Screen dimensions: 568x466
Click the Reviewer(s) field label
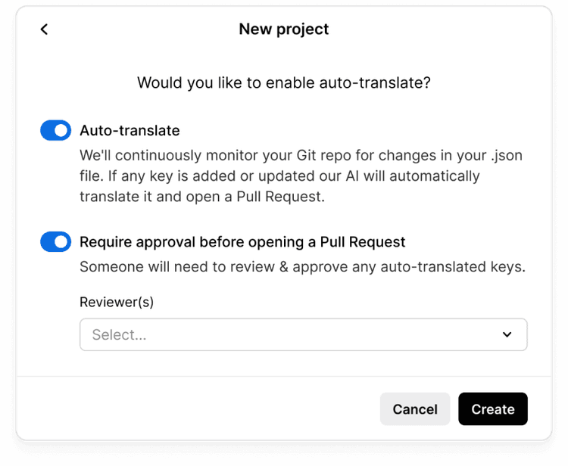coord(117,302)
